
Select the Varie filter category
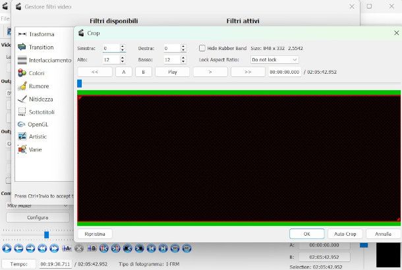pos(30,149)
